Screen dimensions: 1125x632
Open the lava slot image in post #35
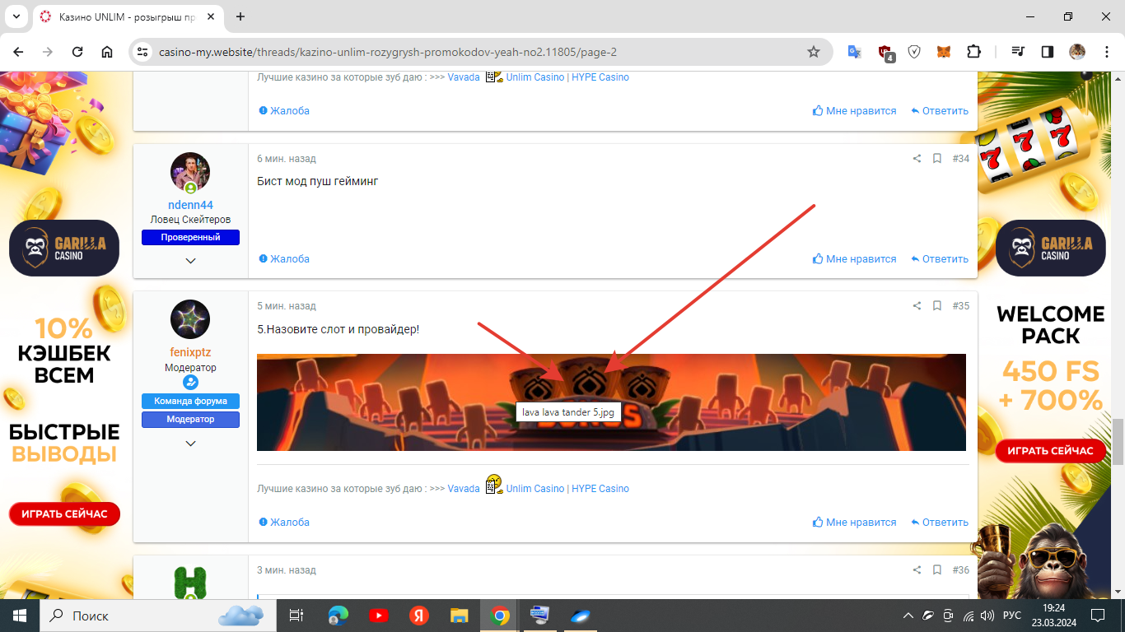(x=611, y=402)
